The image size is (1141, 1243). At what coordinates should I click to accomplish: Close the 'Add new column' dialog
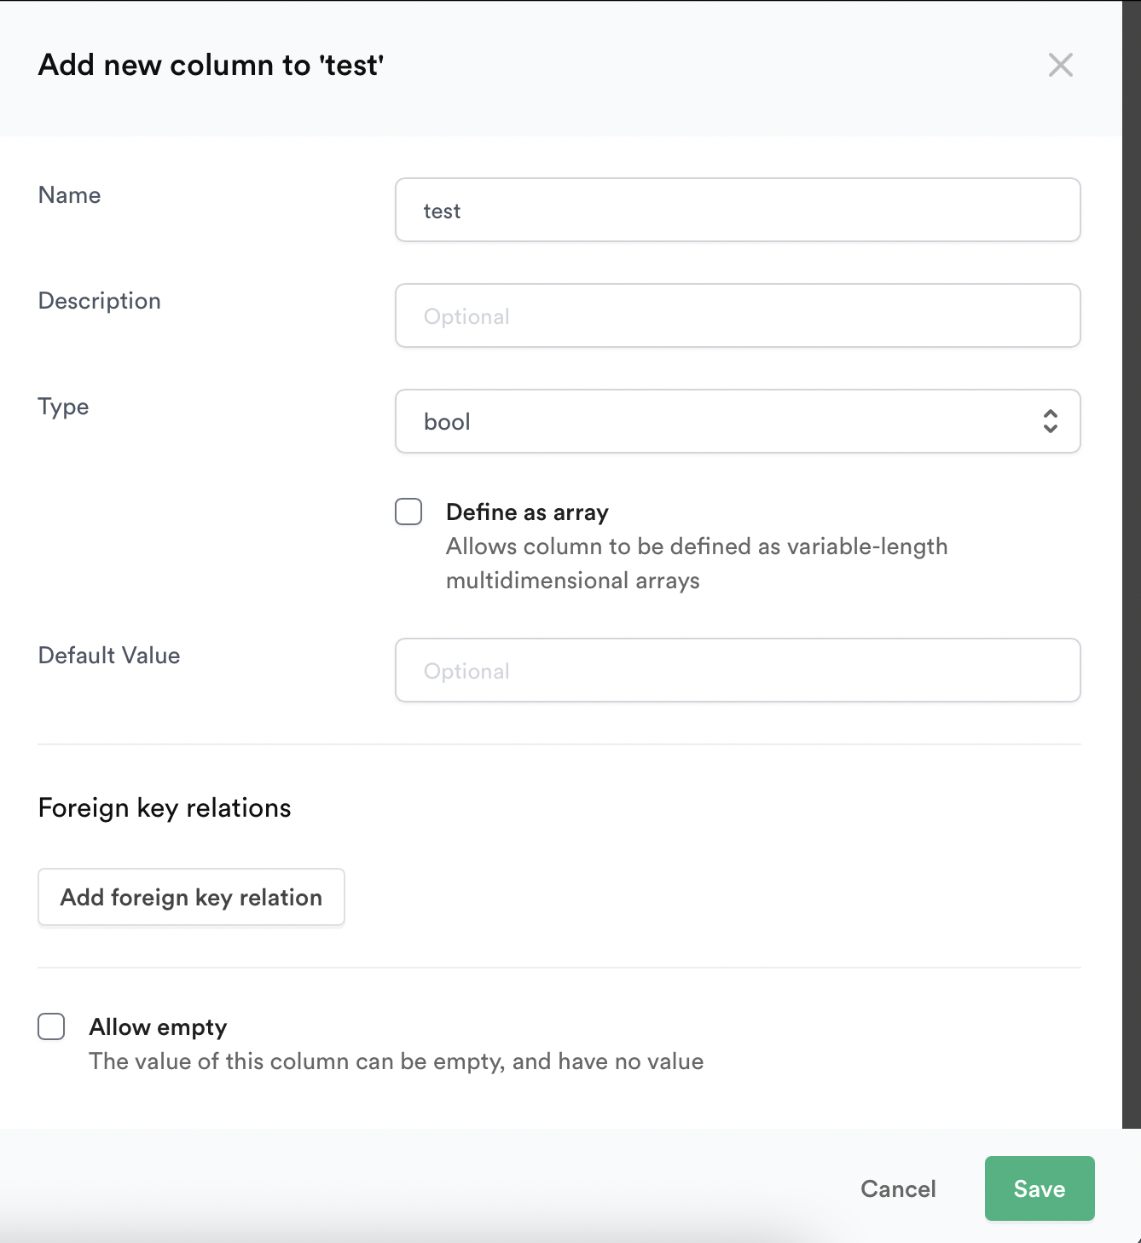coord(1060,65)
